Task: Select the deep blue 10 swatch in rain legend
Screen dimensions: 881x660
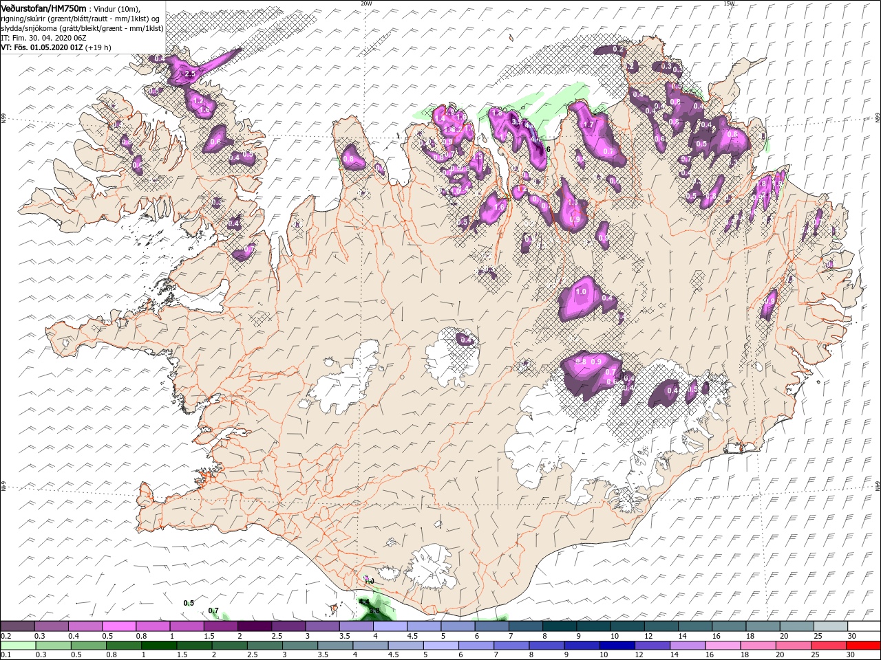Action: (616, 645)
